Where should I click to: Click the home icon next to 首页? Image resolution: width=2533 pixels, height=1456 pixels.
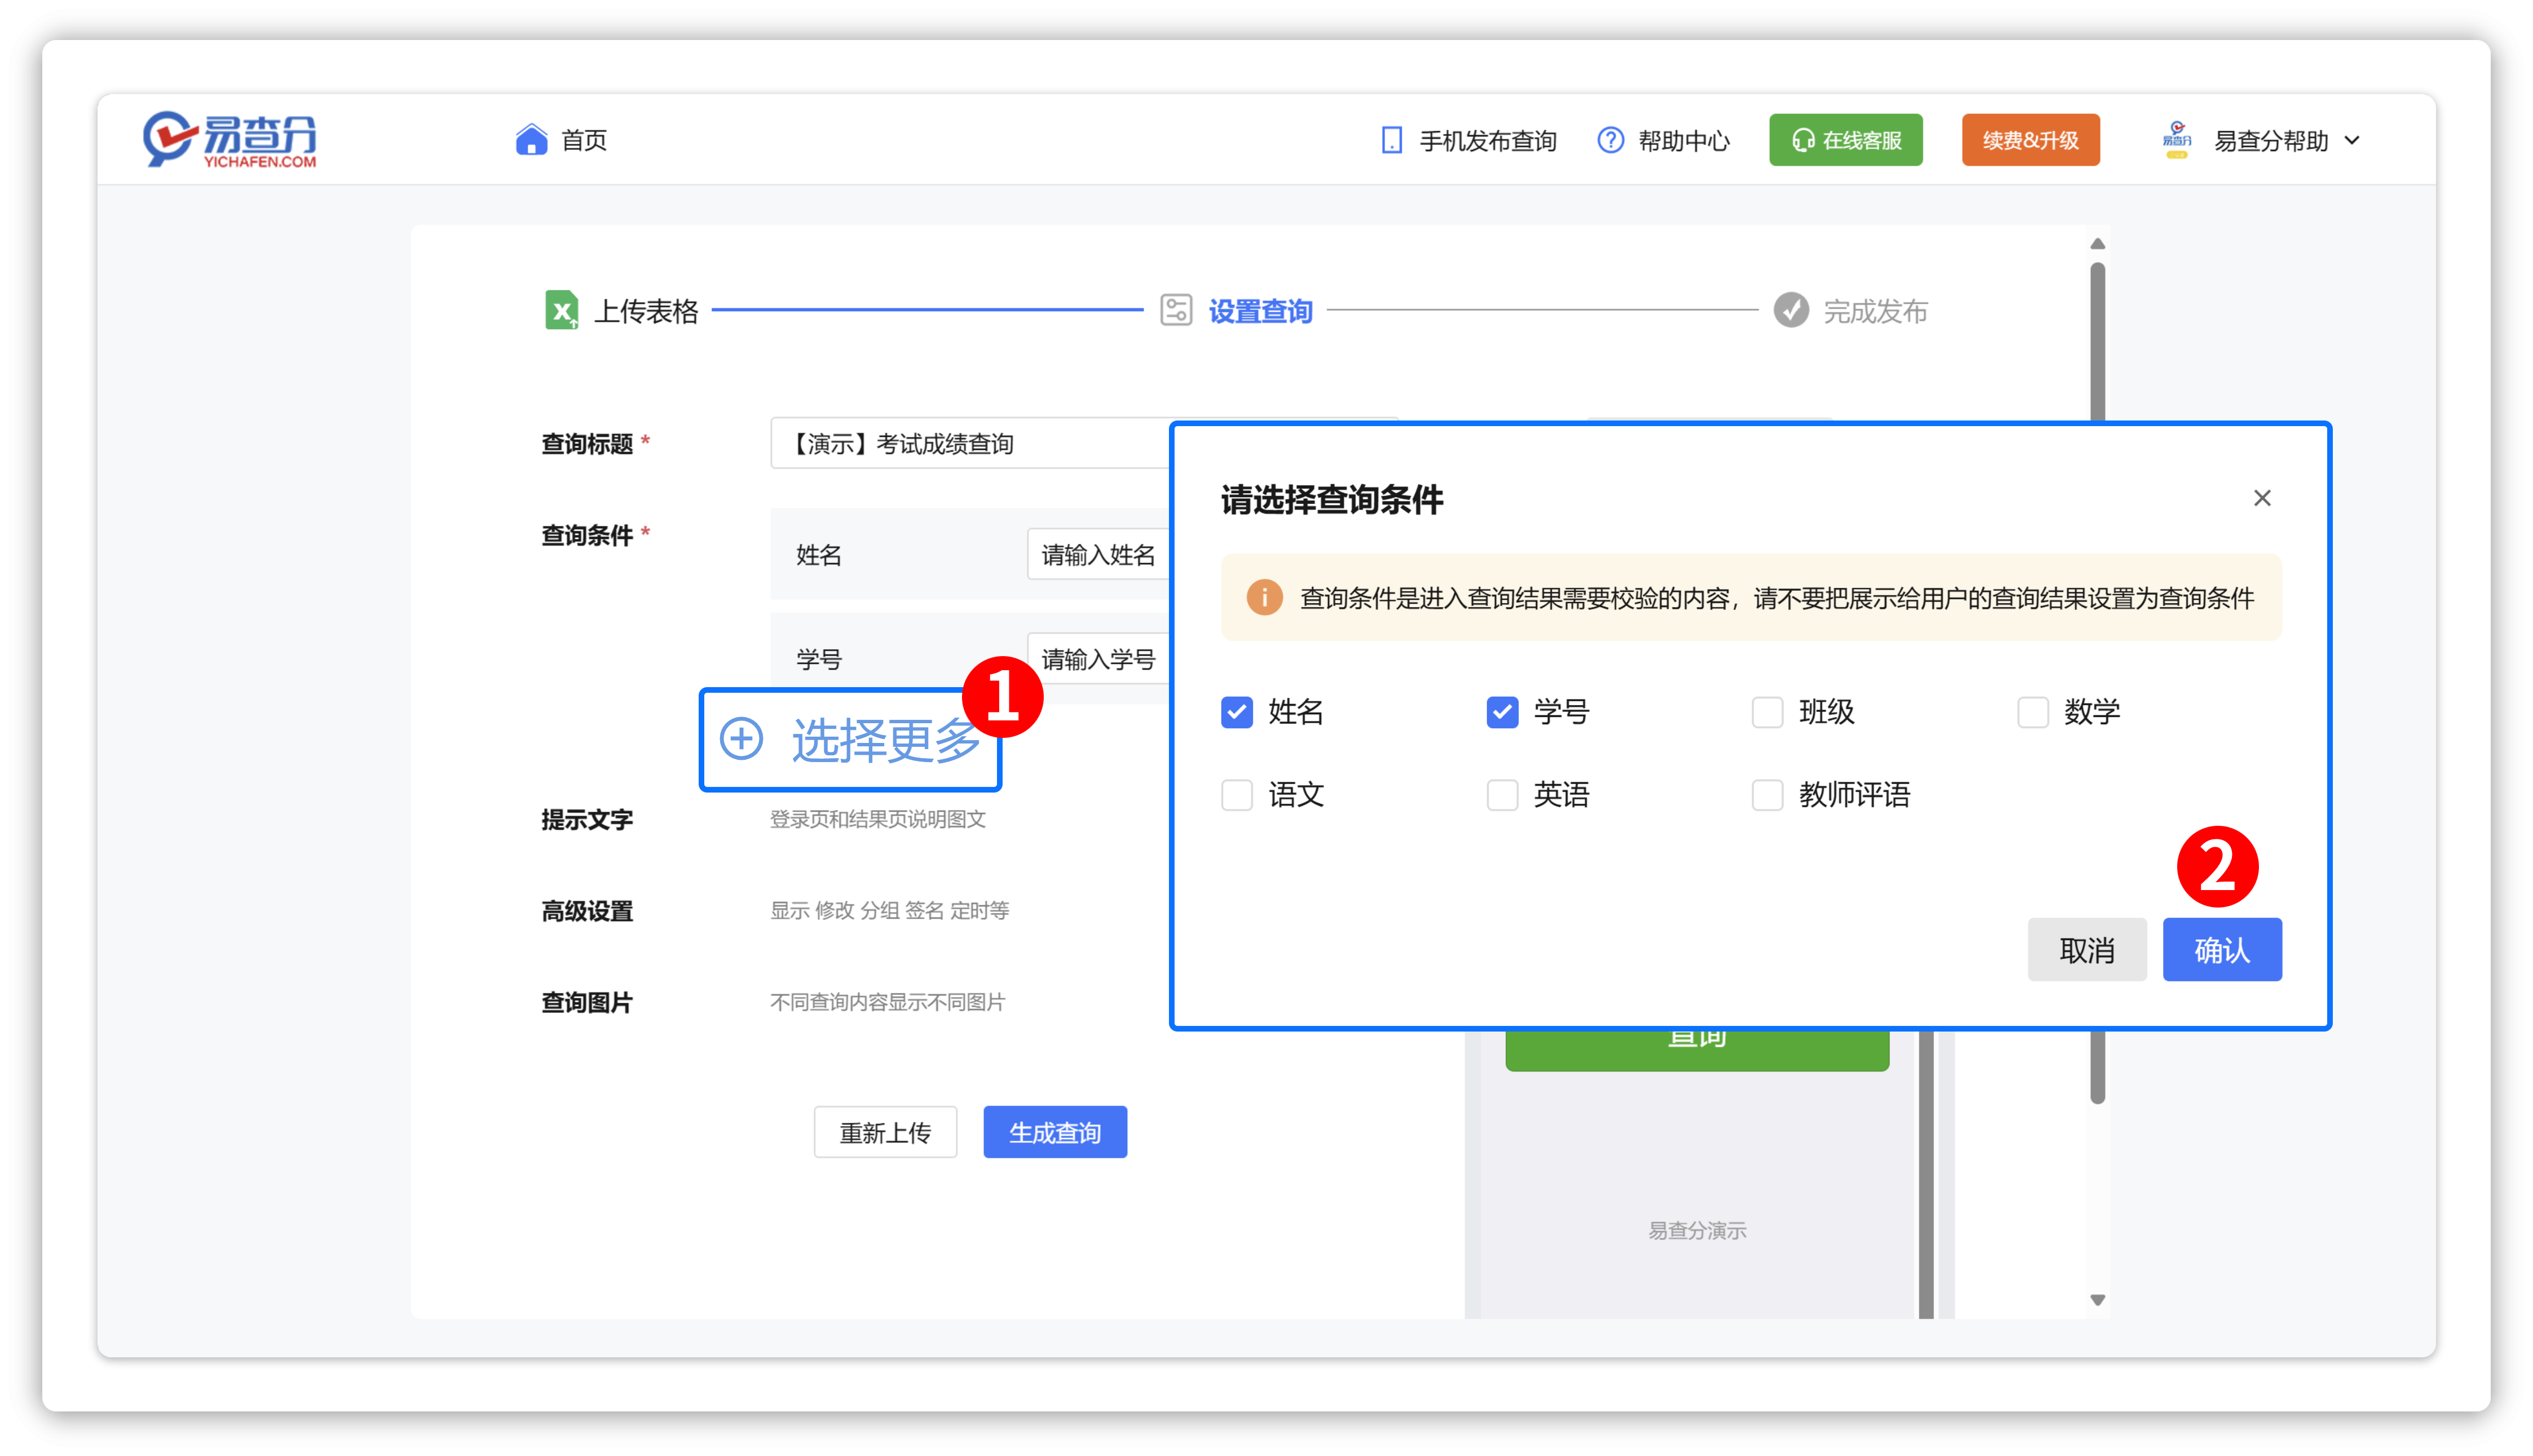[x=531, y=140]
